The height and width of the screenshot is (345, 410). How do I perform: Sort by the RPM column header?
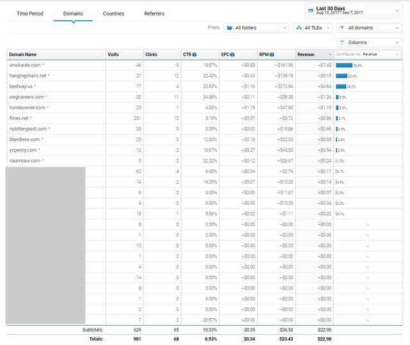[x=276, y=54]
